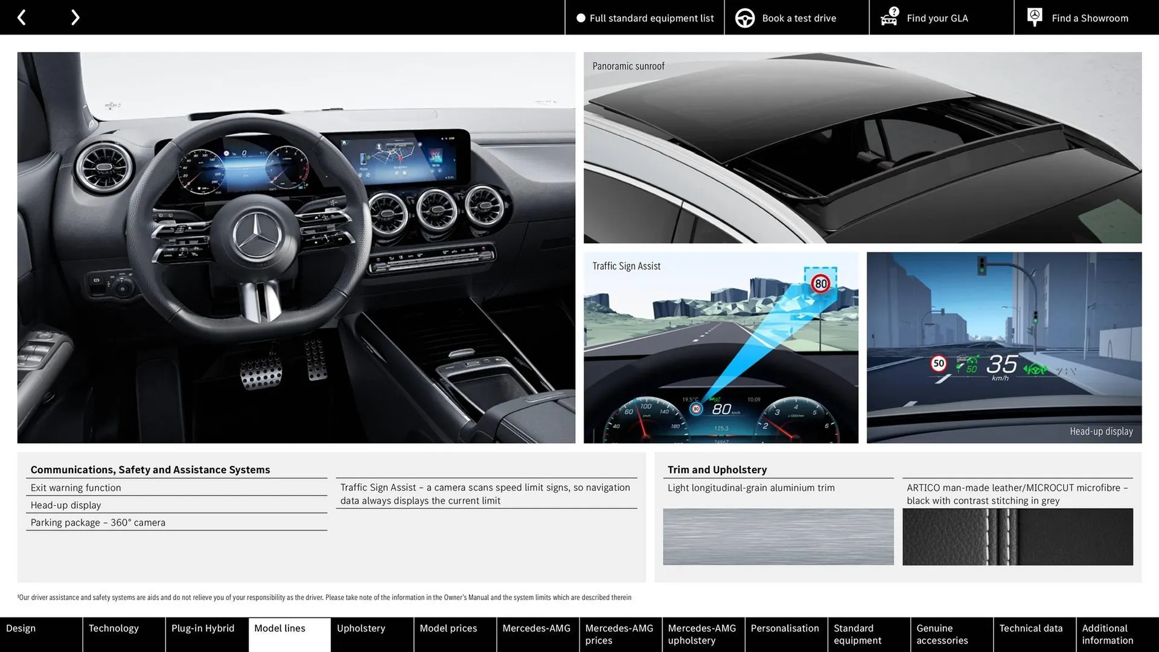Go to the next page with the right arrow

[75, 17]
